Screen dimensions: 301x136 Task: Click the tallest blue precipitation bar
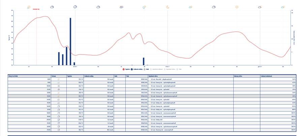pyautogui.click(x=70, y=41)
